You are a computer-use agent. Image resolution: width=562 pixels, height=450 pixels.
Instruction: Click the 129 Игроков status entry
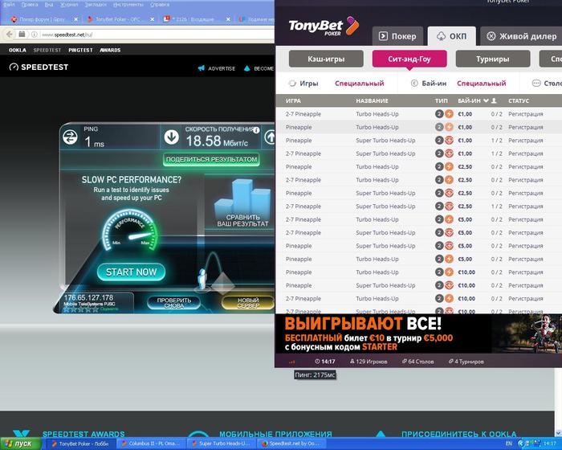tap(369, 362)
